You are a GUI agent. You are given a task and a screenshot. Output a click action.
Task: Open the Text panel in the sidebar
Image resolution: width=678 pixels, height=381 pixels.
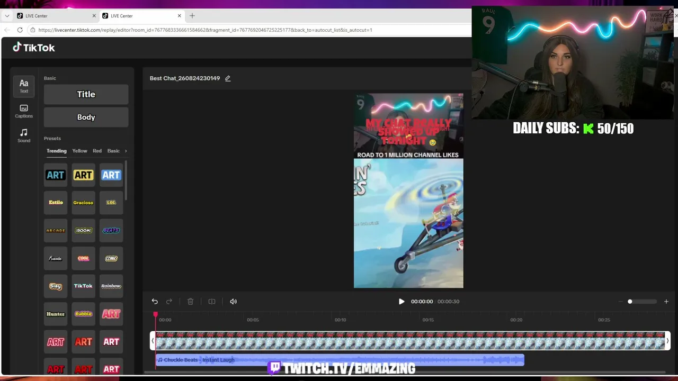pos(24,86)
